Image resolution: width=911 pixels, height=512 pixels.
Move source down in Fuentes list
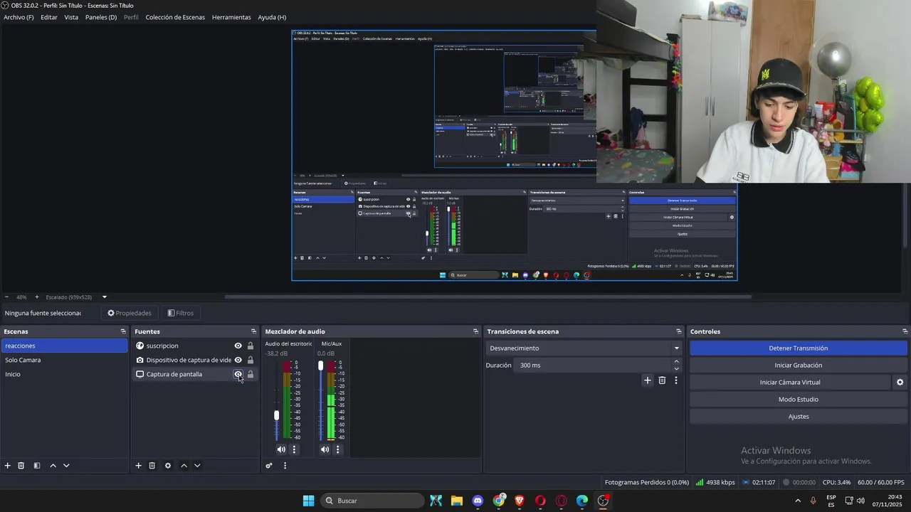197,466
